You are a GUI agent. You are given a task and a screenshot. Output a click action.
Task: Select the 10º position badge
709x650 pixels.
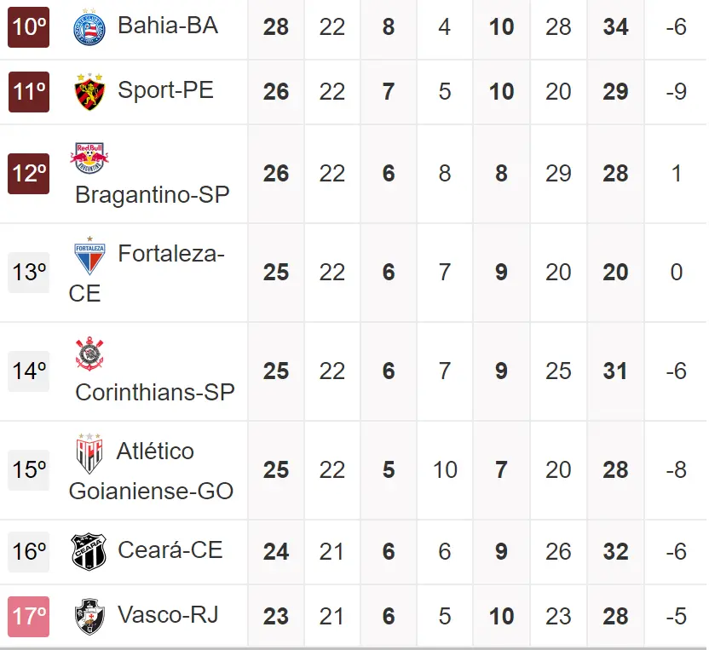pos(29,26)
